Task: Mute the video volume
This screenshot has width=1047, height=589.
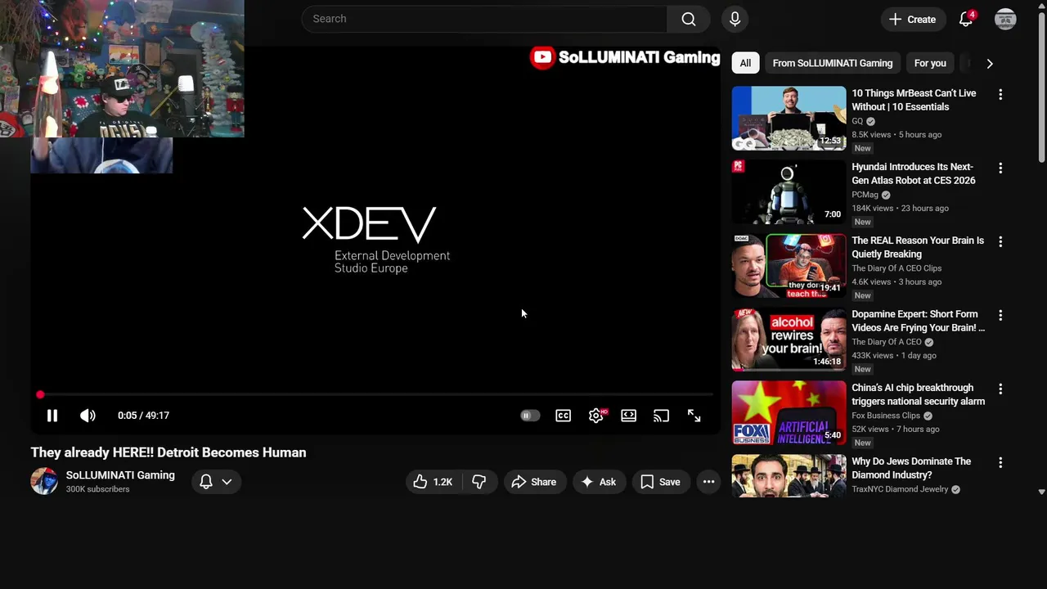Action: click(88, 416)
